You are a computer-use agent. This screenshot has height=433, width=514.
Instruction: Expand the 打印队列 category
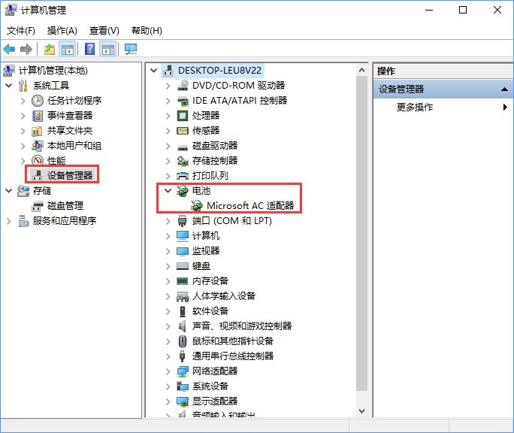coord(168,176)
